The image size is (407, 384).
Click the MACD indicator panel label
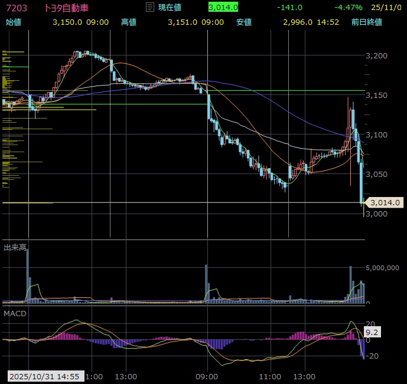click(x=15, y=313)
